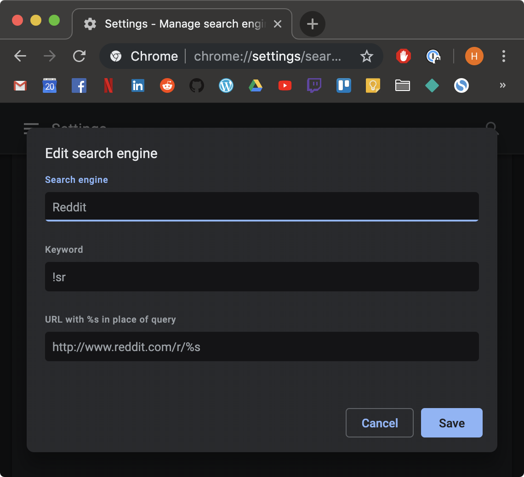Image resolution: width=524 pixels, height=477 pixels.
Task: Open the Netflix bookmark
Action: point(108,86)
